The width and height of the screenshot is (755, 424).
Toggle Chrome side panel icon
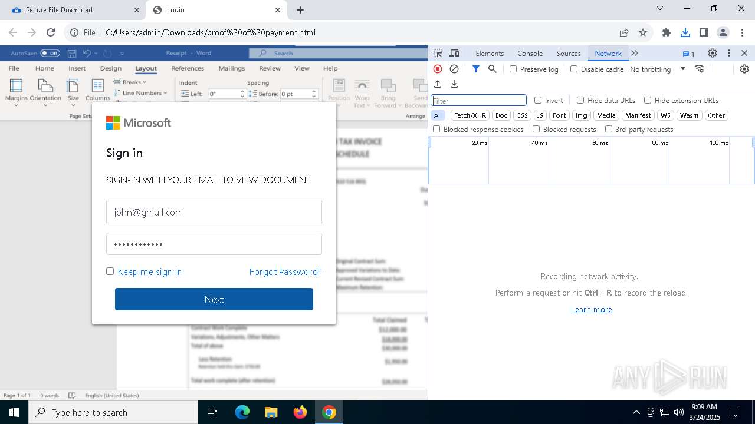tap(704, 32)
